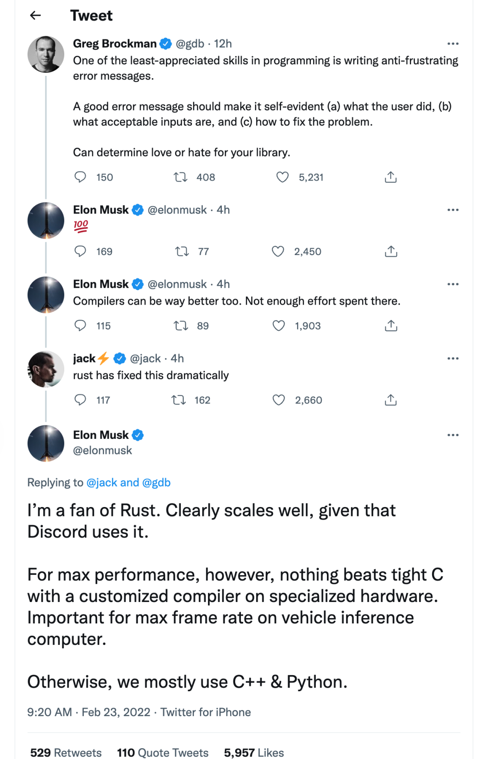481x759 pixels.
Task: Share Greg Brockman's tweet
Action: pyautogui.click(x=391, y=177)
